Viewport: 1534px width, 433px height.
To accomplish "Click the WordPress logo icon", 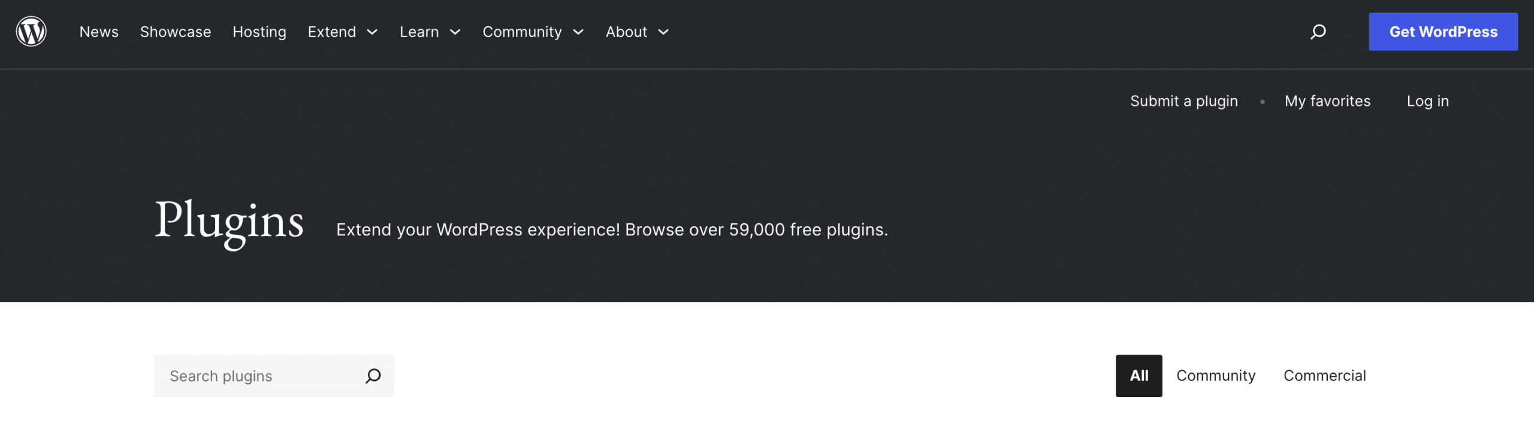I will [x=31, y=32].
